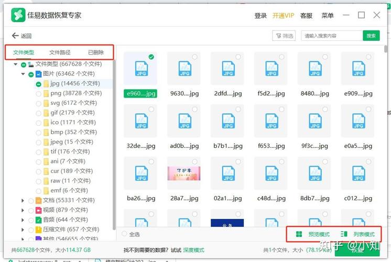Select the c48d....jpg file icon
This screenshot has width=391, height=262.
[271, 173]
